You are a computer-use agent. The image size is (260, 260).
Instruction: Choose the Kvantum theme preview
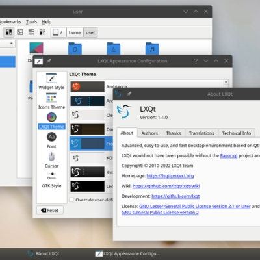point(87,172)
